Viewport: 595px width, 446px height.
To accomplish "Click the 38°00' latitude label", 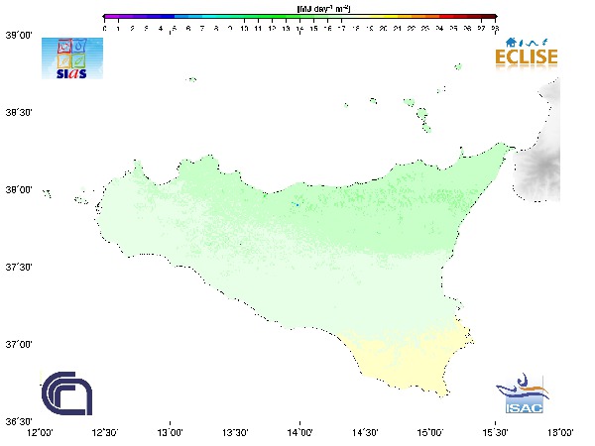I will click(19, 189).
